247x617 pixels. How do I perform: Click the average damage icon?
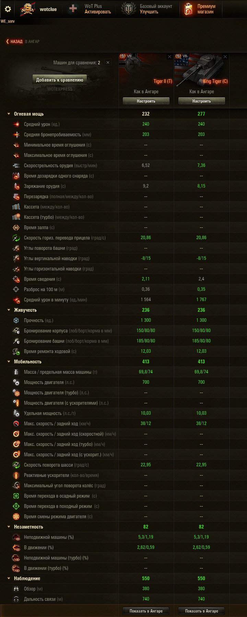pyautogui.click(x=16, y=124)
